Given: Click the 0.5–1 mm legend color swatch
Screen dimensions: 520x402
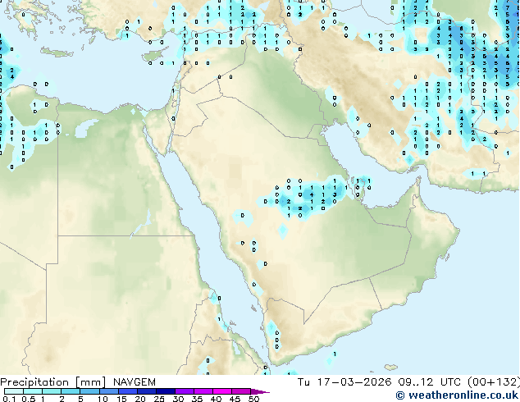Looking at the screenshot, I should pyautogui.click(x=33, y=391).
